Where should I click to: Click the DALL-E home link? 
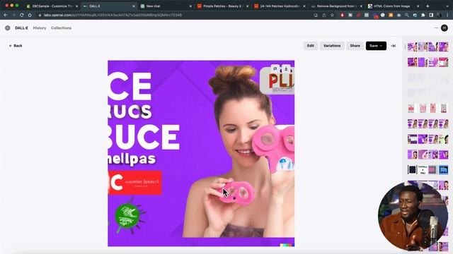(x=21, y=28)
